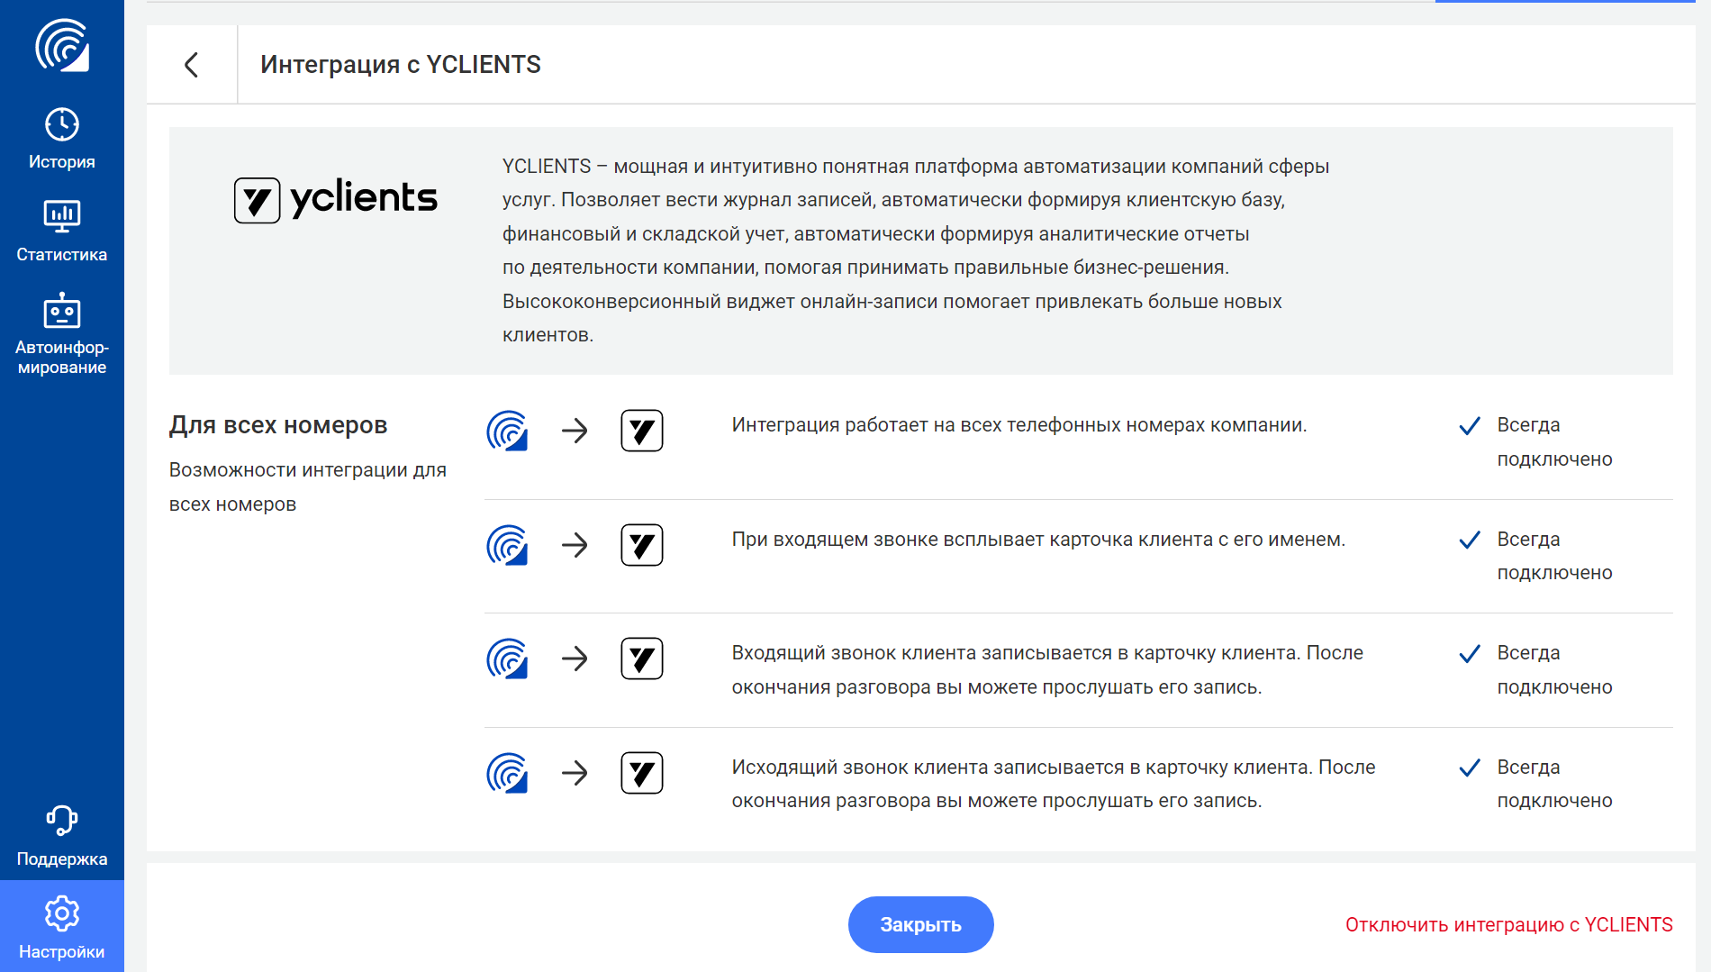Go back using the left chevron arrow
The image size is (1711, 972).
[191, 65]
